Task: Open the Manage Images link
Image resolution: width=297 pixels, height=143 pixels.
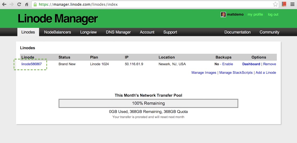Action: (204, 73)
